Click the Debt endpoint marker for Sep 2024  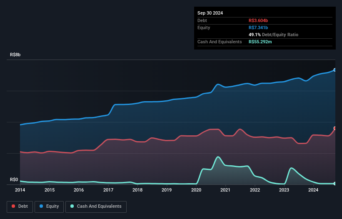click(x=335, y=128)
